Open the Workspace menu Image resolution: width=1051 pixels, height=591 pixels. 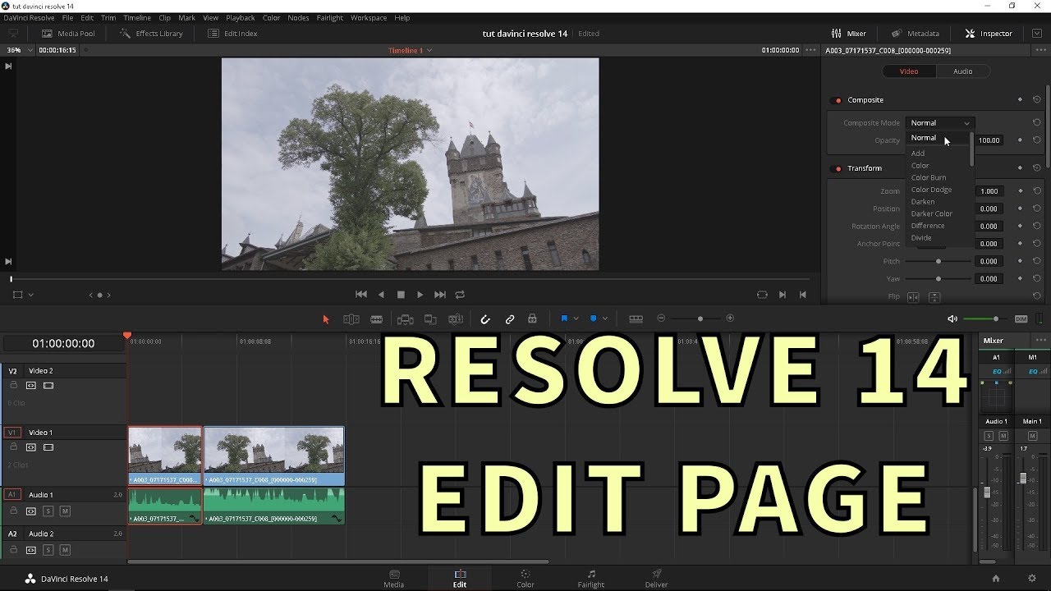click(369, 17)
